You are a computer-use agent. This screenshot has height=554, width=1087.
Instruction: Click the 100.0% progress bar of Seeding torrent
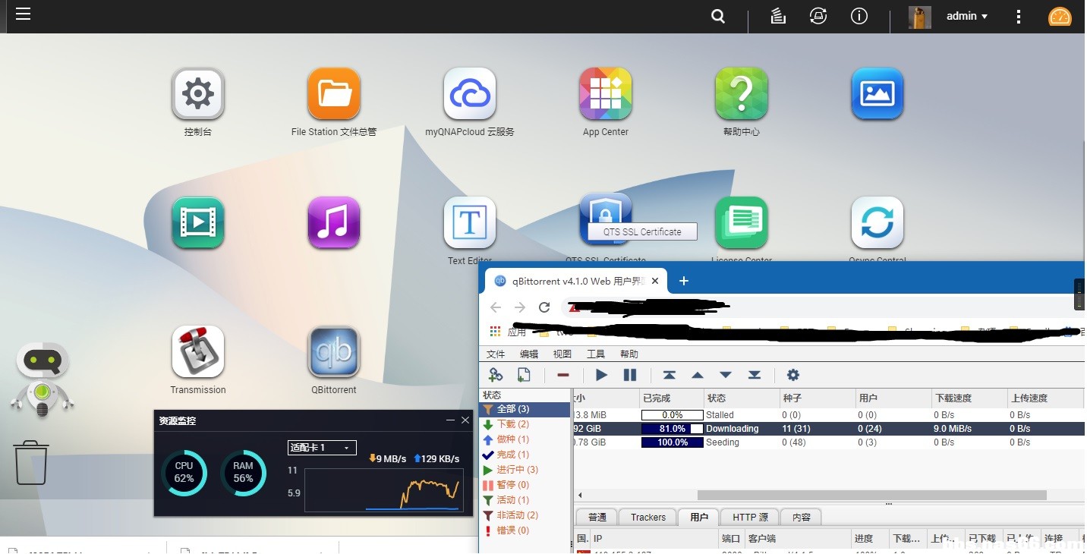click(673, 442)
